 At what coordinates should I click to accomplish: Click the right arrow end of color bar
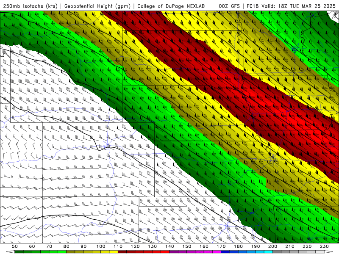329,251
